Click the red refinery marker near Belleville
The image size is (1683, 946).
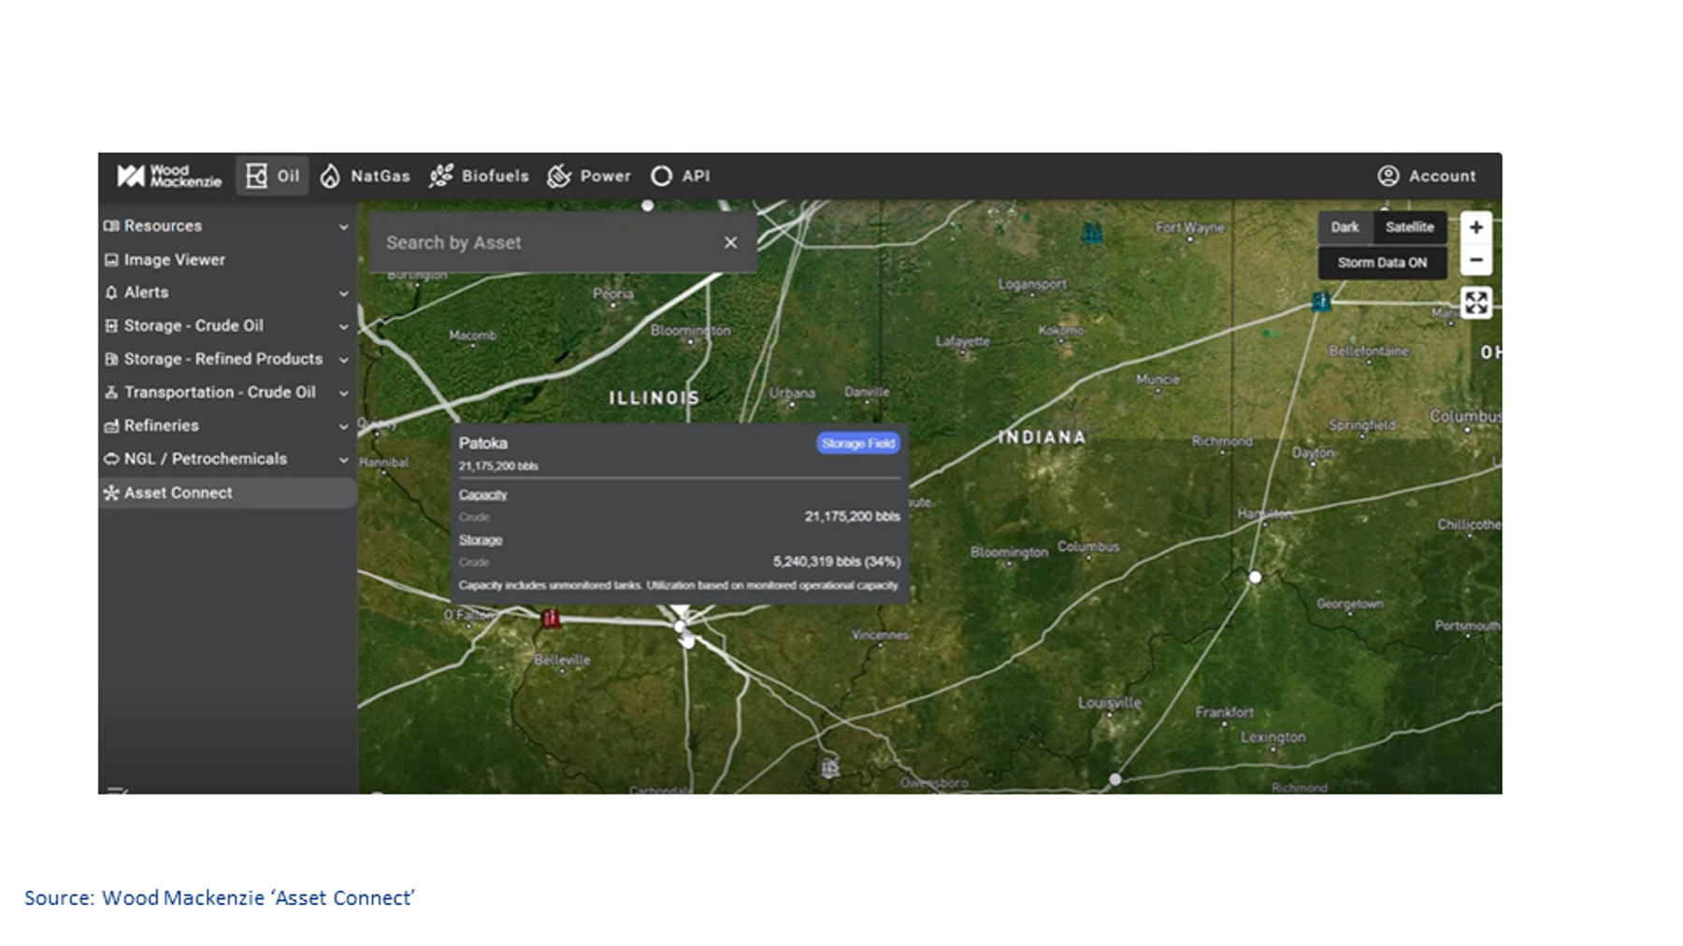[x=551, y=618]
